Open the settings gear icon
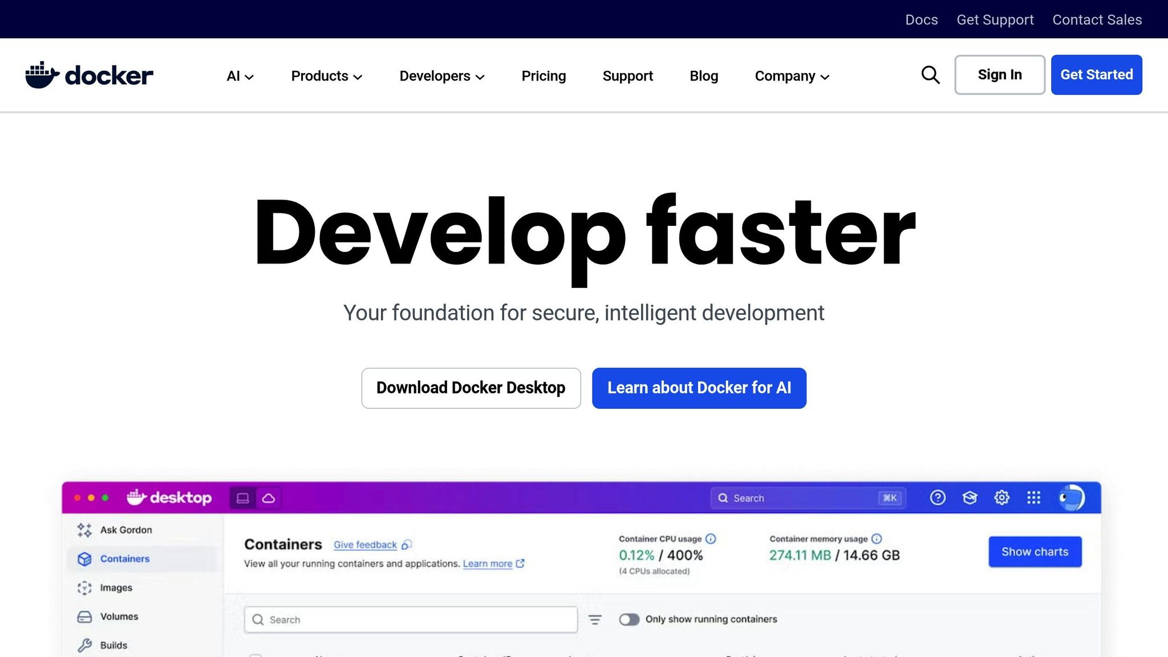Viewport: 1168px width, 657px height. 1001,498
